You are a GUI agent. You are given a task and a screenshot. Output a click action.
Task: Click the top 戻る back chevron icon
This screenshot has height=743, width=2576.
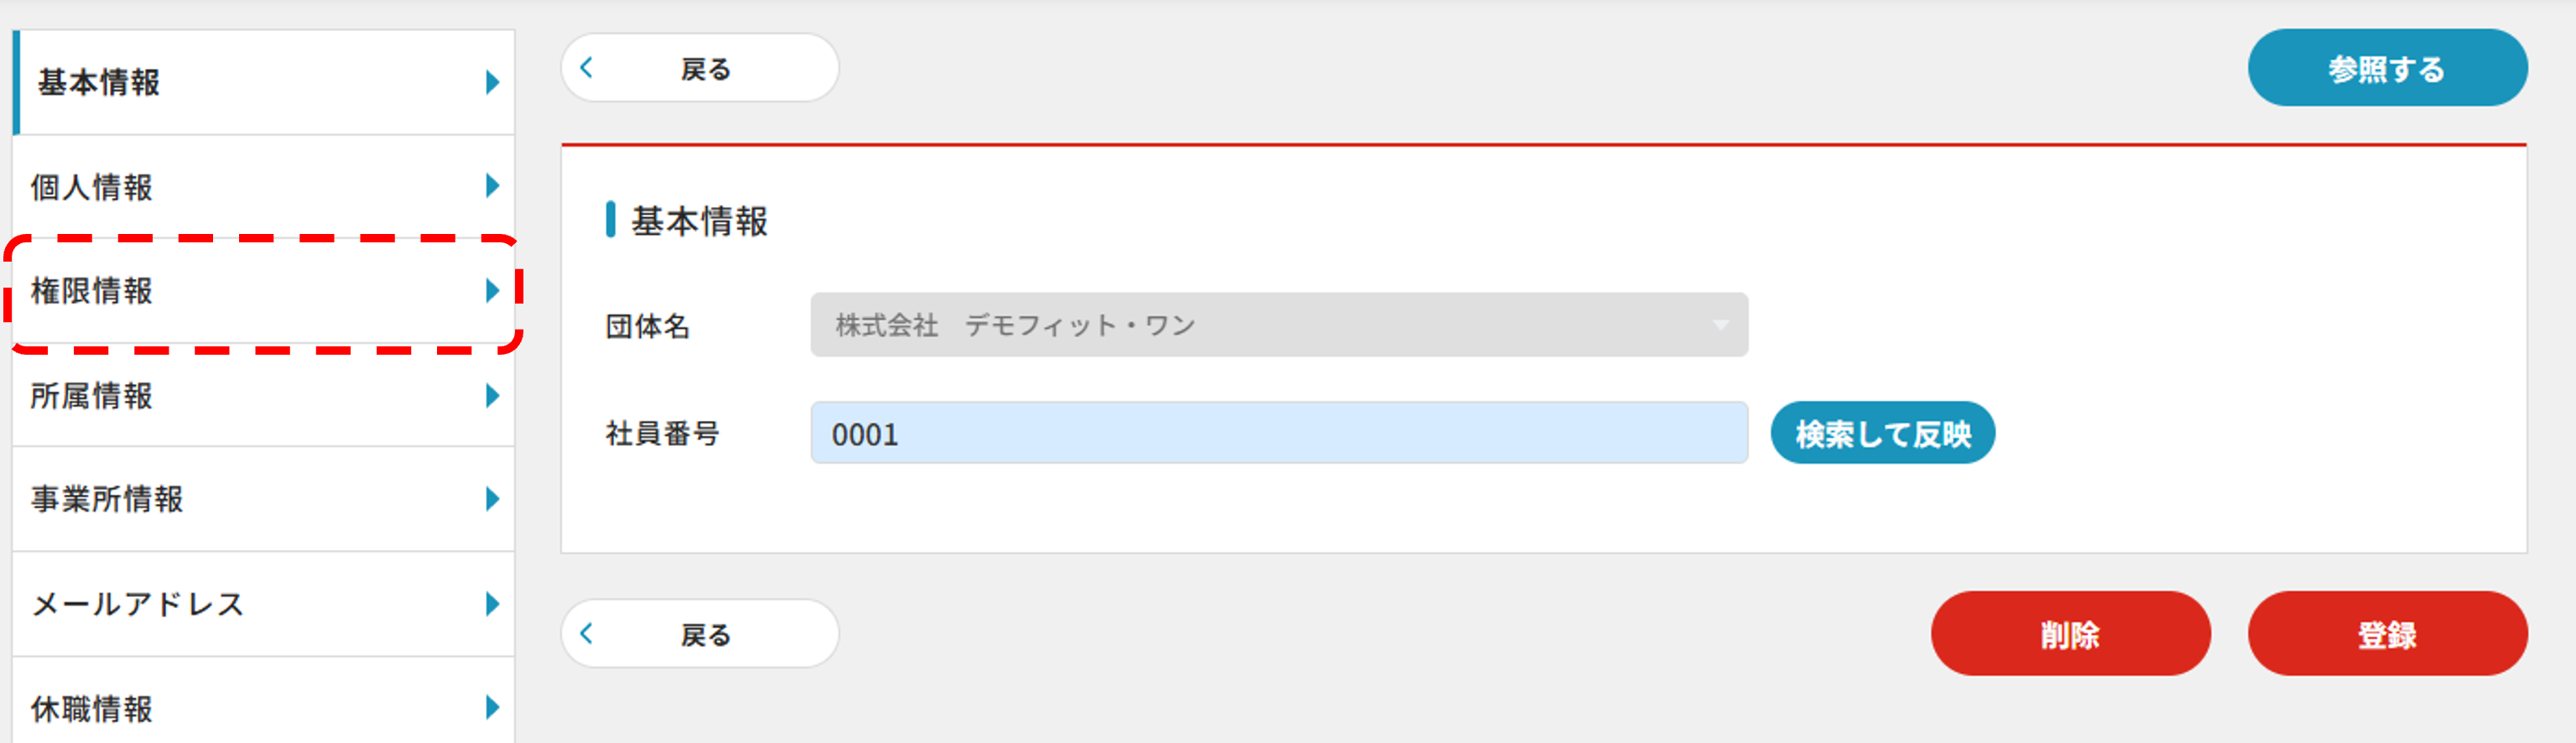pos(587,68)
